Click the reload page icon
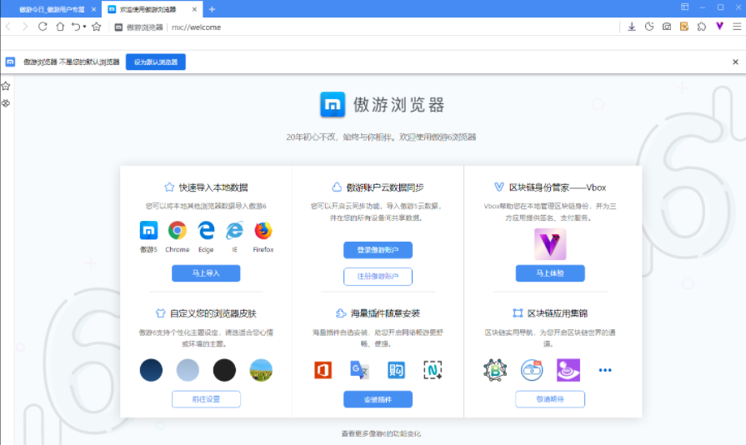 coord(43,27)
